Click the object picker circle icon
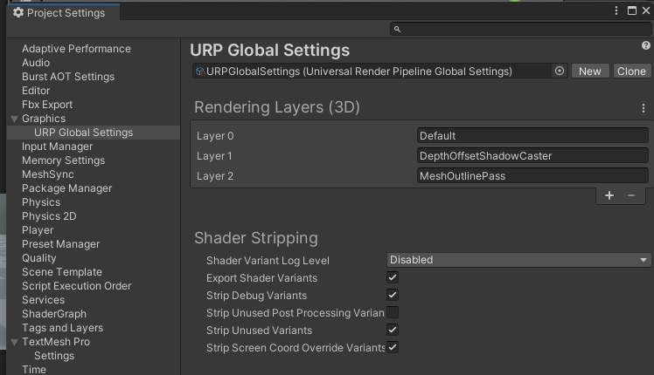This screenshot has width=654, height=375. [560, 72]
